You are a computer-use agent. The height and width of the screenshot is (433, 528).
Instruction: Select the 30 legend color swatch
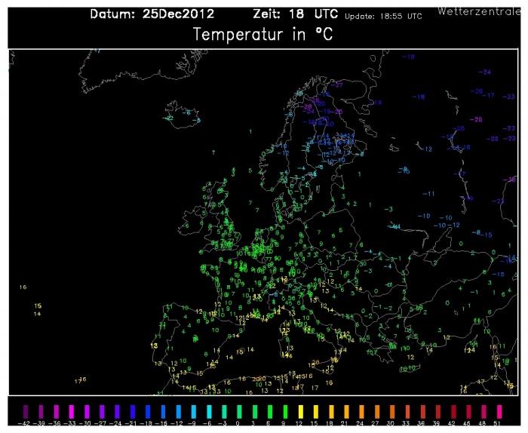[394, 411]
